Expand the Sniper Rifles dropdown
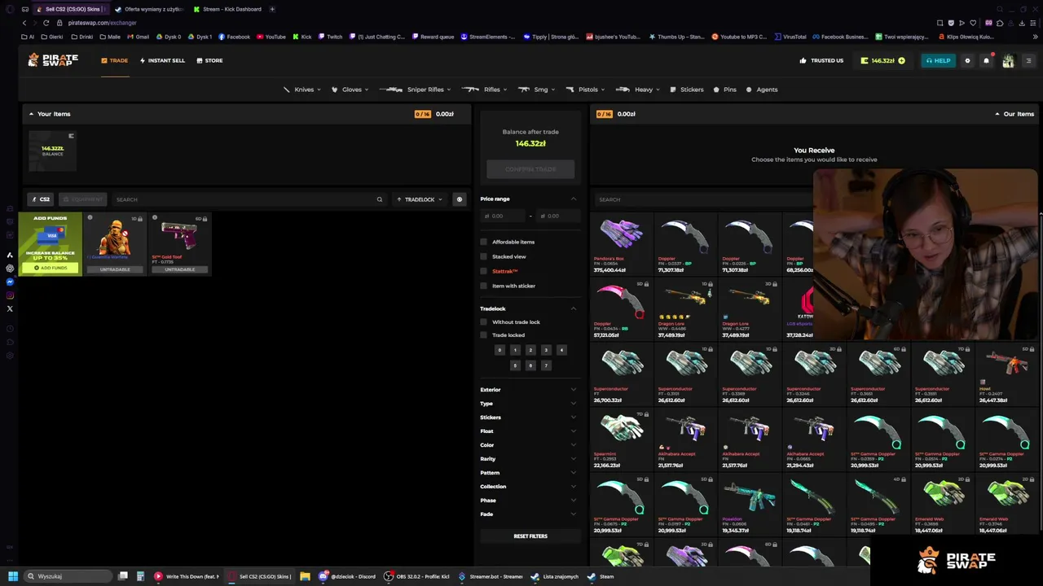This screenshot has width=1043, height=586. click(x=416, y=90)
